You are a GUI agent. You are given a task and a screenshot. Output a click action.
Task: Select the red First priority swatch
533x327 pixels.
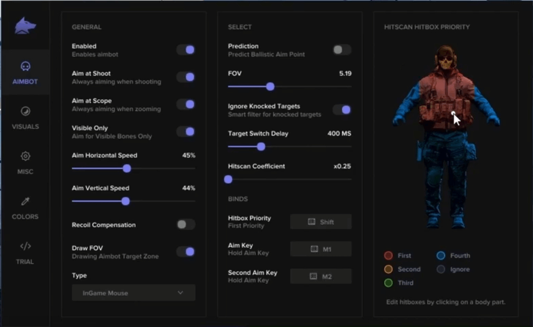click(x=390, y=255)
